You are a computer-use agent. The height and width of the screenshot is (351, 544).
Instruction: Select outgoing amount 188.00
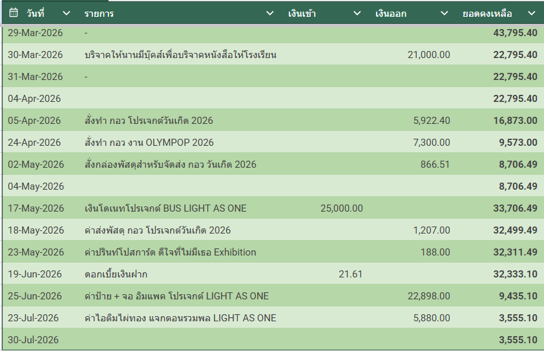pyautogui.click(x=435, y=252)
